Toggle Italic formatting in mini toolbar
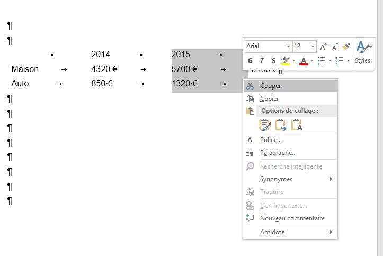The width and height of the screenshot is (383, 256). pyautogui.click(x=262, y=60)
